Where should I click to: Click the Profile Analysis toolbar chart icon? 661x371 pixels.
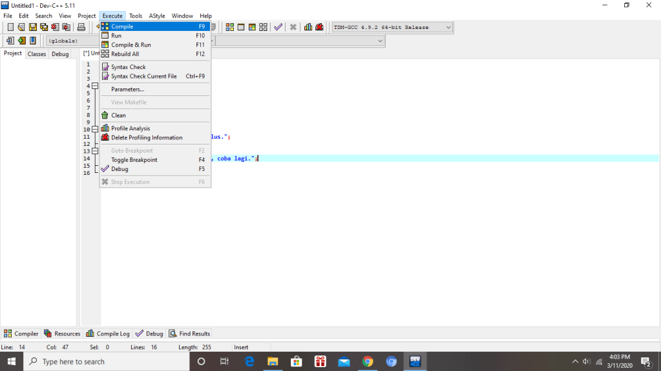[308, 27]
